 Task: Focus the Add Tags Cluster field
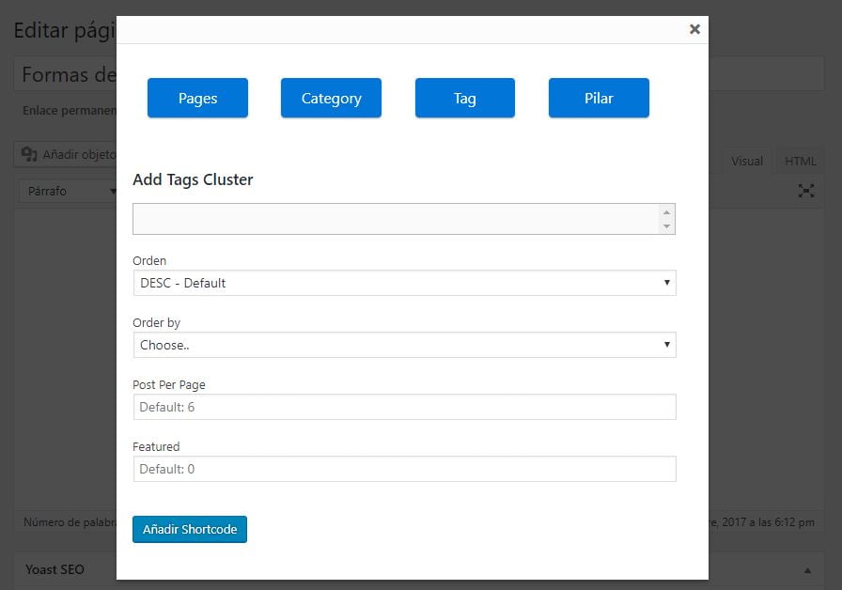coord(395,219)
